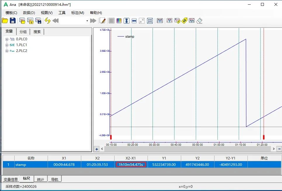Switch to the 统计 bottom tab
The image size is (282, 191).
click(40, 179)
